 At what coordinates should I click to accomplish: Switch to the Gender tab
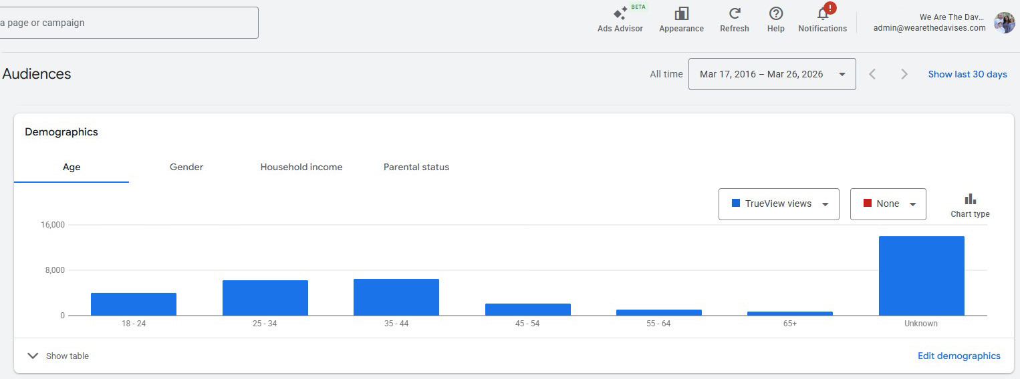[x=186, y=167]
